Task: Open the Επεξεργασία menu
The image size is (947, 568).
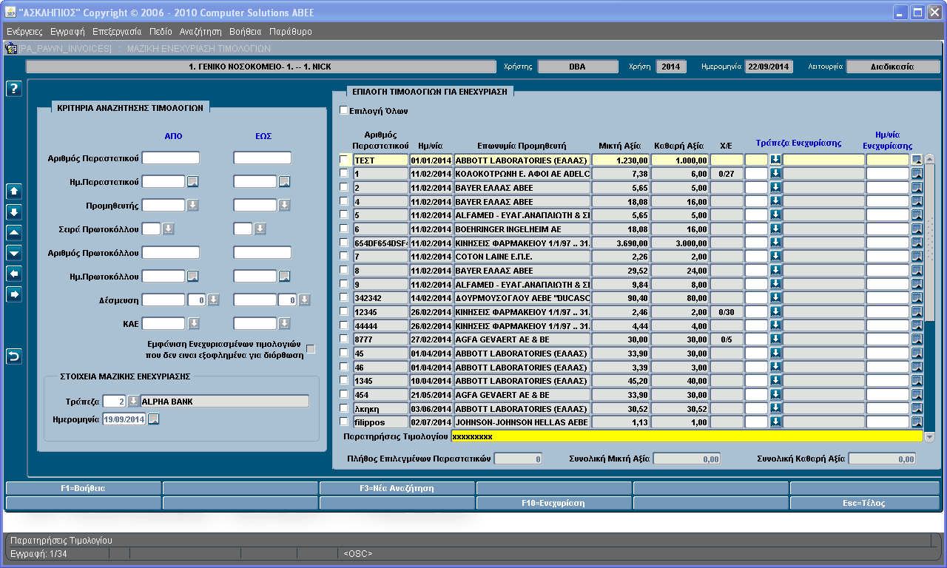Action: 117,32
